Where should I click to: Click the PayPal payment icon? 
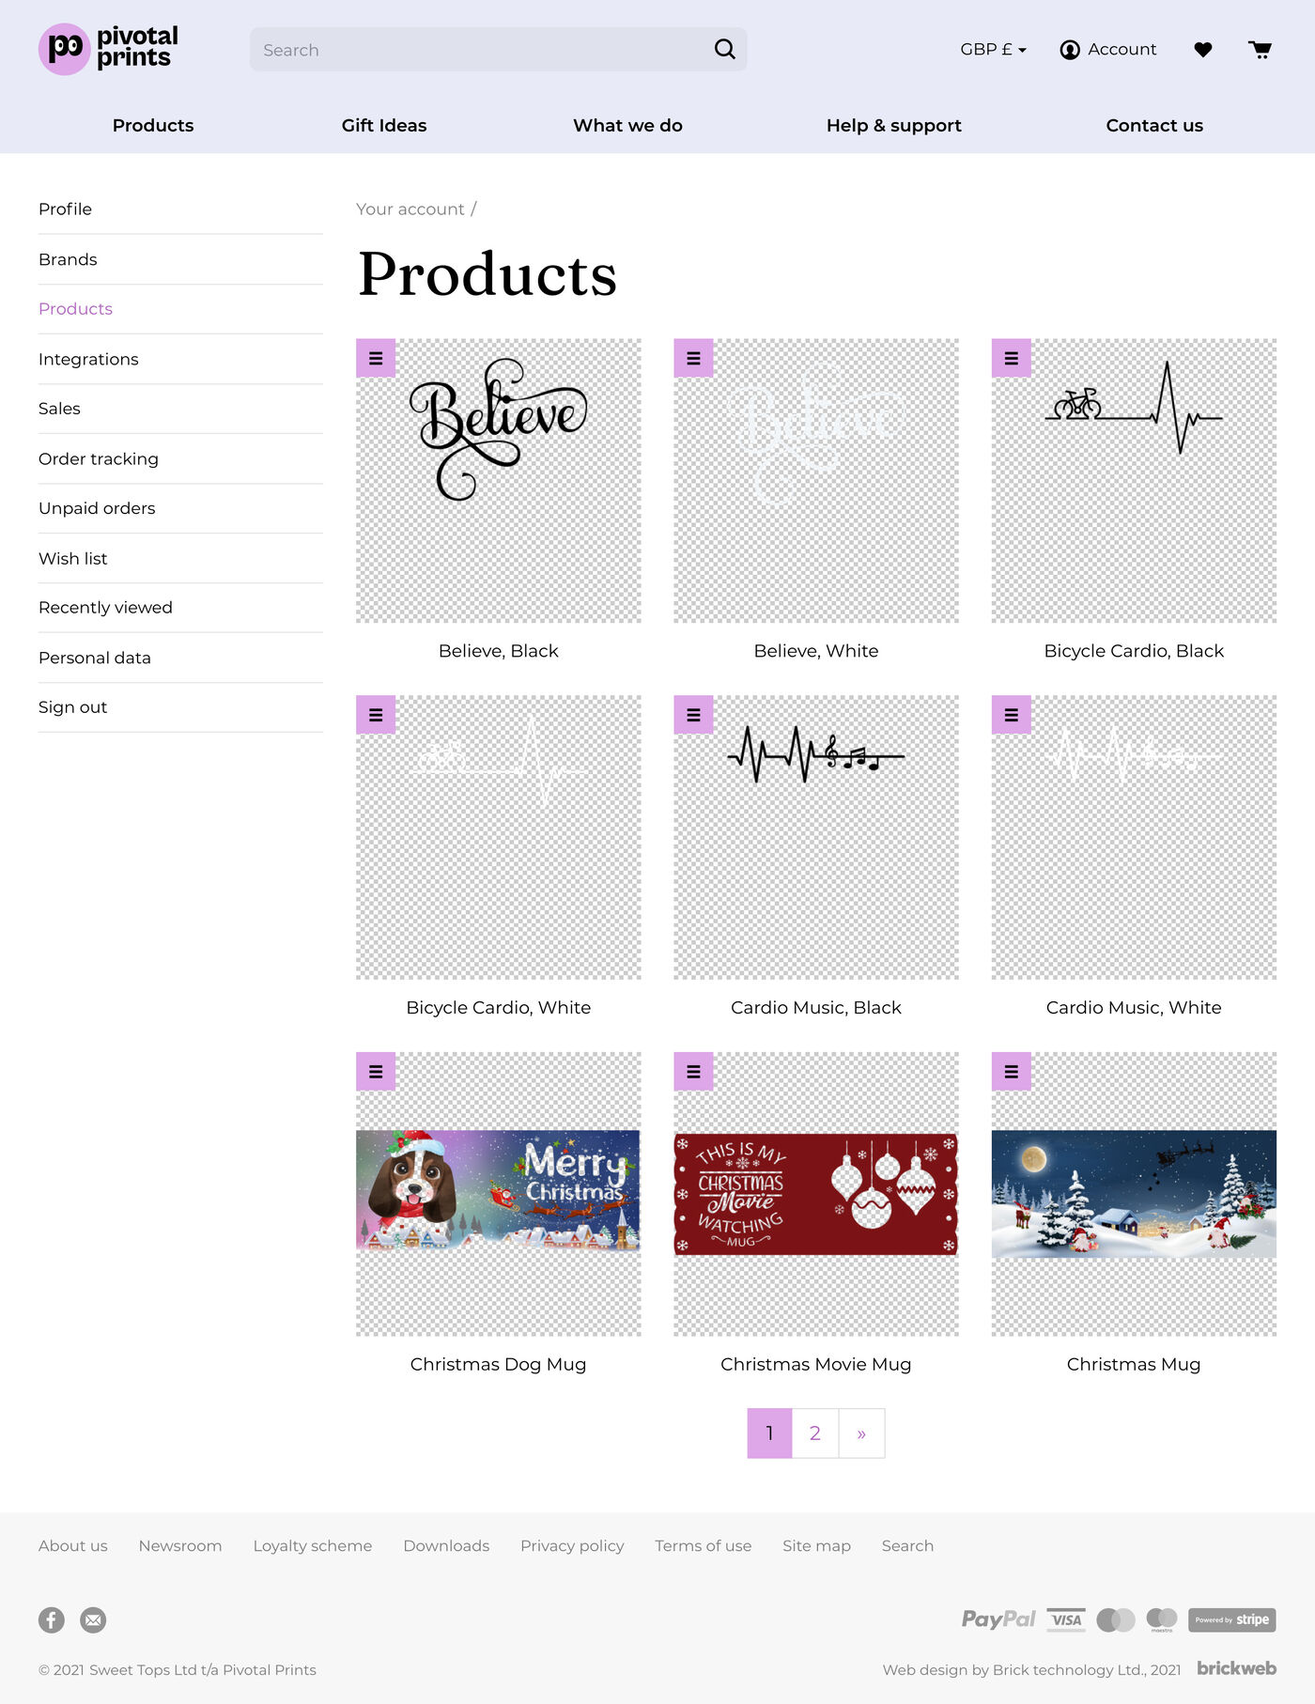pos(998,1619)
